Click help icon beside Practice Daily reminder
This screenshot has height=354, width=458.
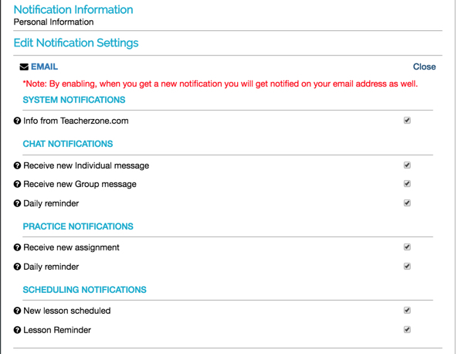pyautogui.click(x=17, y=267)
